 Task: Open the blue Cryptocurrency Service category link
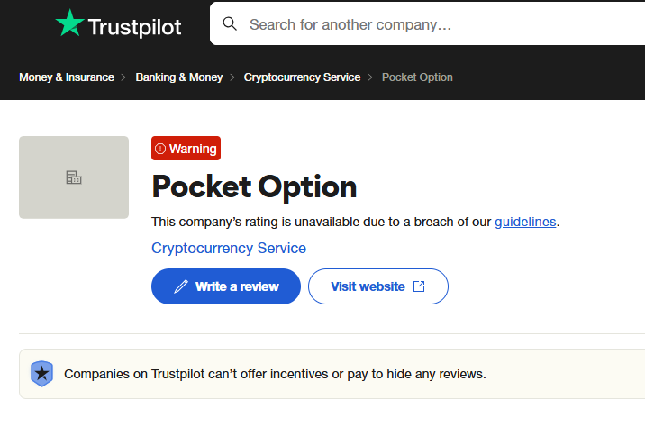click(229, 248)
